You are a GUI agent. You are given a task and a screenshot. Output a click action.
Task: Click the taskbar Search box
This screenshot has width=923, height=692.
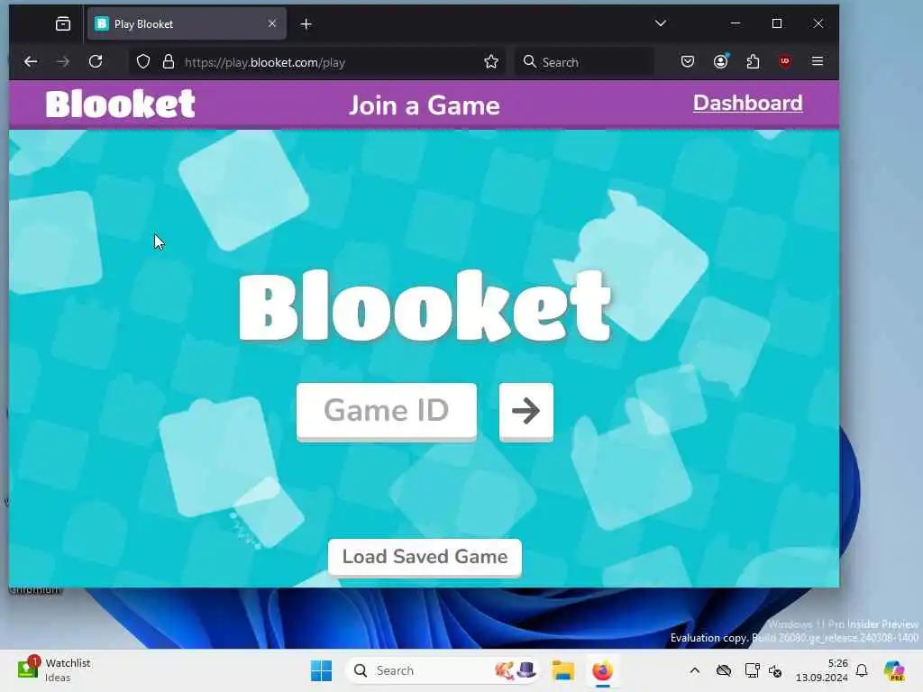click(443, 670)
